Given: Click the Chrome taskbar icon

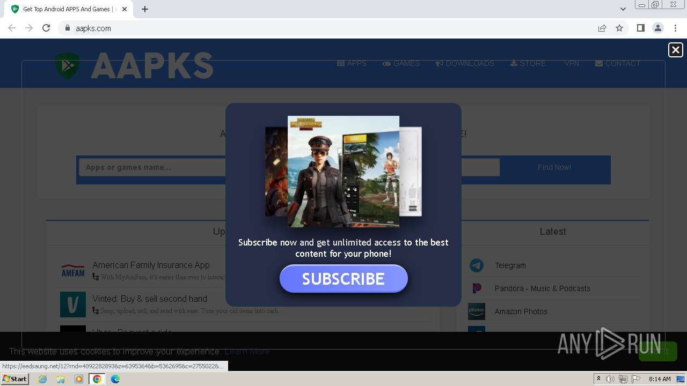Looking at the screenshot, I should pos(97,379).
